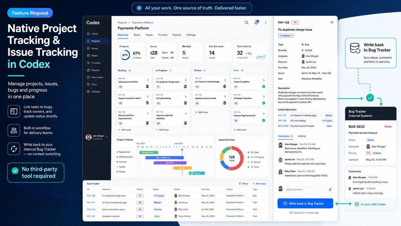This screenshot has height=226, width=401.
Task: Click the 67% progress ring
Action: click(x=125, y=55)
